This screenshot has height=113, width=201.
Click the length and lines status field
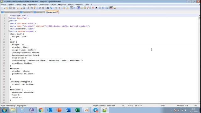[x=104, y=106]
